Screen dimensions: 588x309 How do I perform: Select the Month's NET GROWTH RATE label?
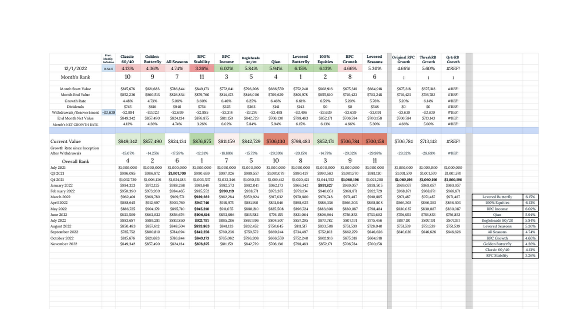coord(74,124)
